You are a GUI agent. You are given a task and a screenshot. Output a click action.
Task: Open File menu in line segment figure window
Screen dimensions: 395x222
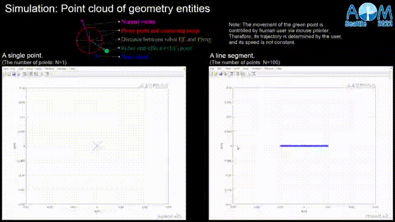click(212, 68)
